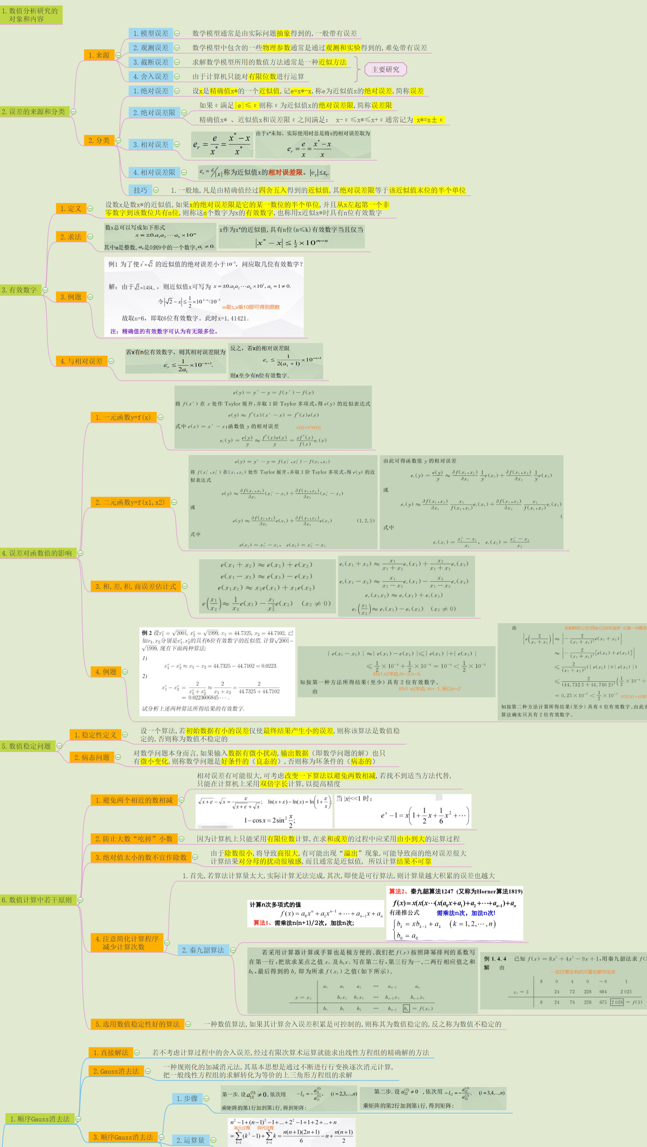This screenshot has height=1147, width=647.
Task: Select the '1. 稳定性定义' node
Action: click(x=95, y=735)
